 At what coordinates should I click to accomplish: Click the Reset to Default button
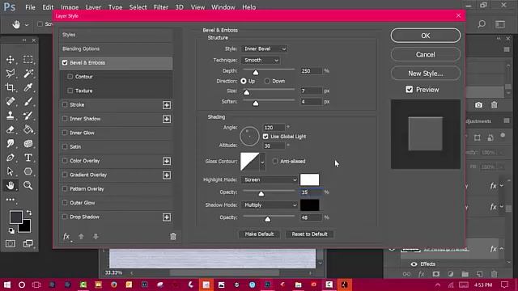click(309, 234)
